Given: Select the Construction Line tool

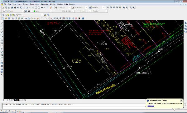Looking at the screenshot, I should (2, 26).
